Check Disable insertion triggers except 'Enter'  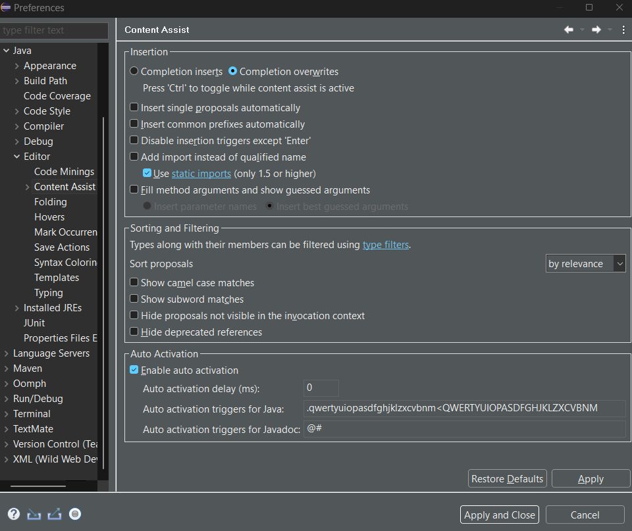[x=134, y=140]
